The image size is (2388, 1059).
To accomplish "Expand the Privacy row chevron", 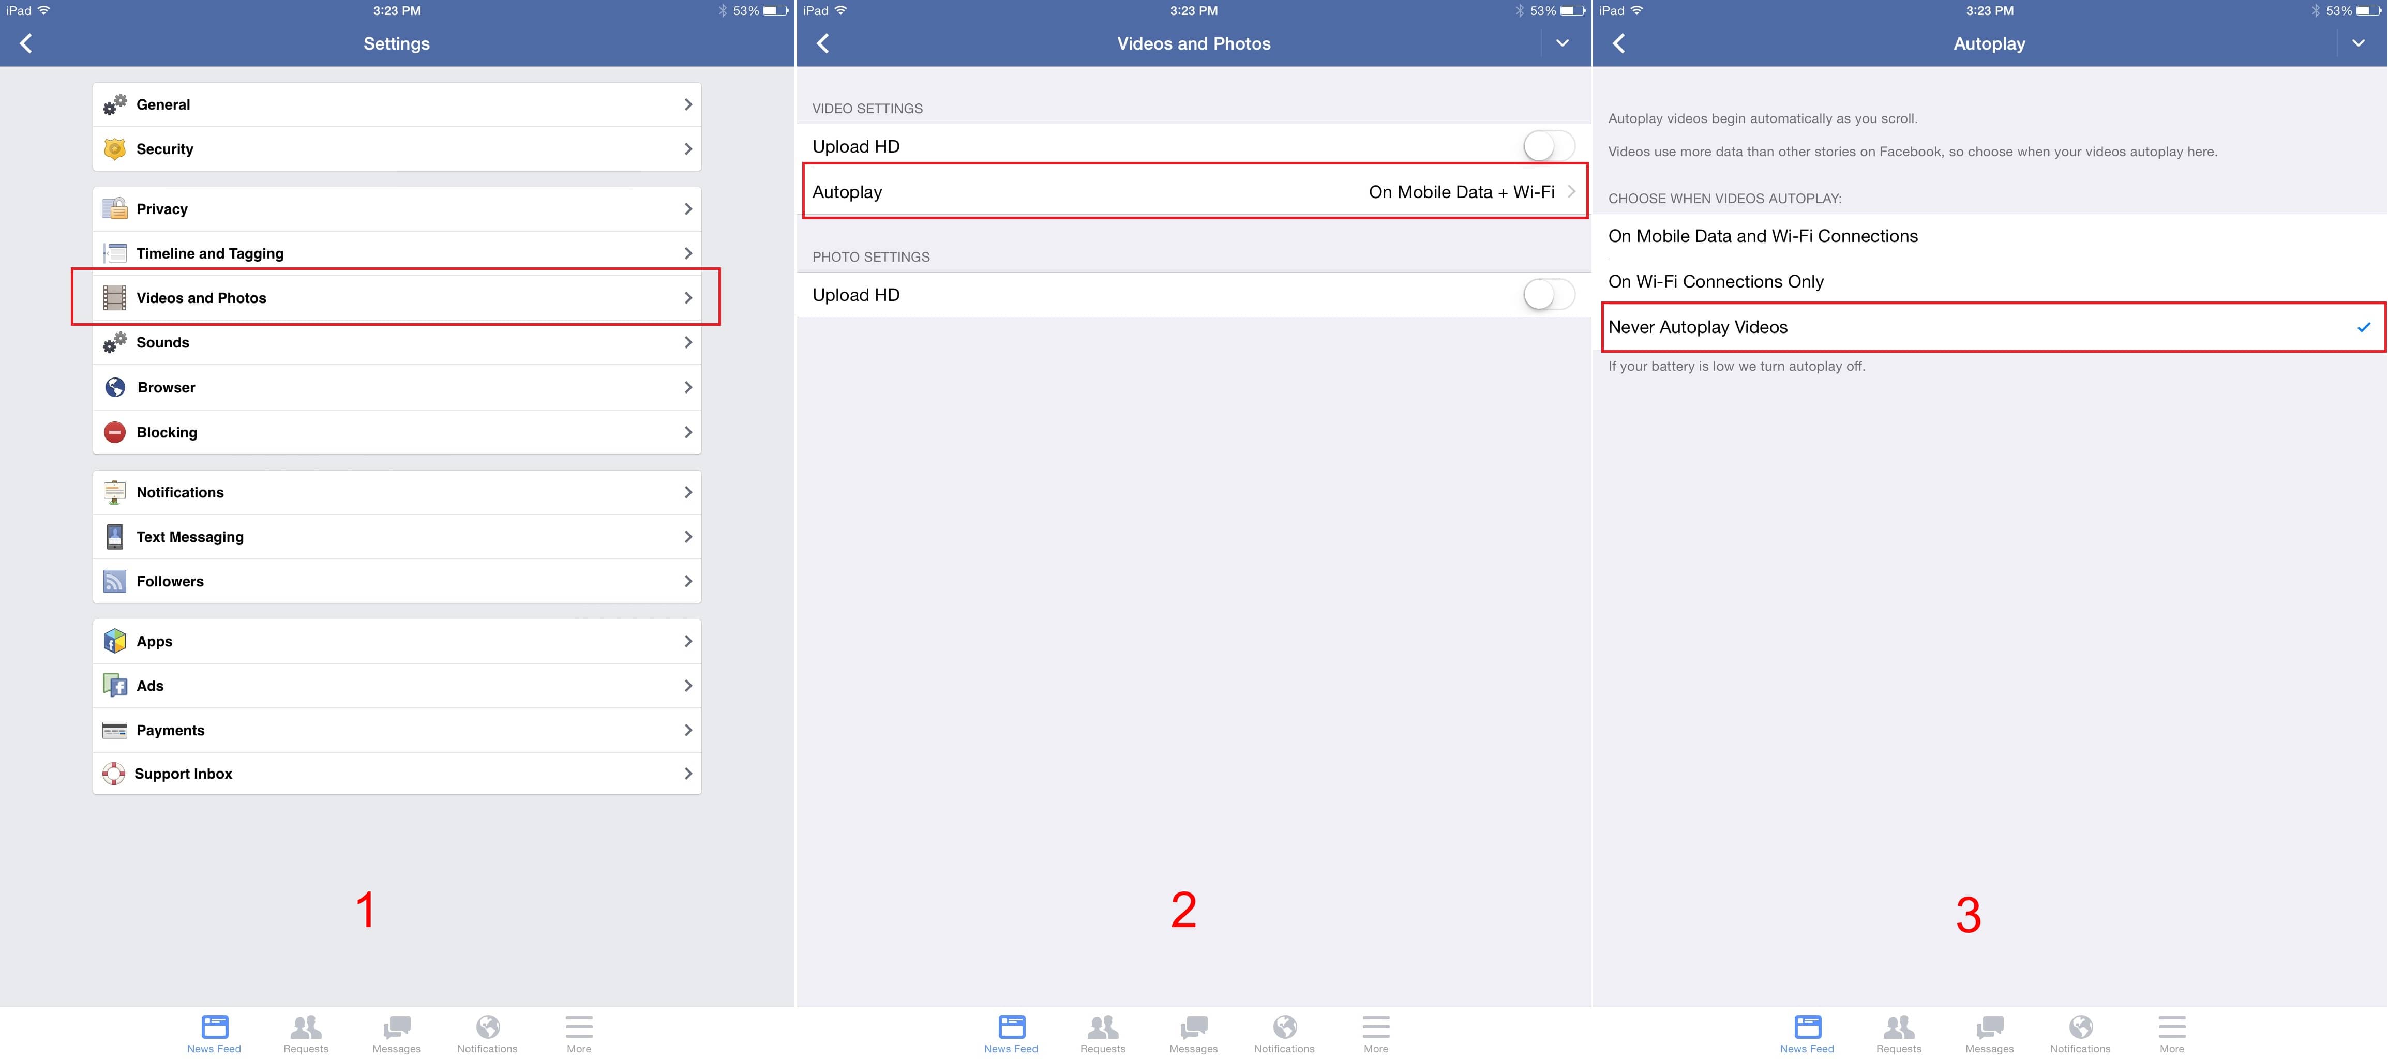I will [x=688, y=208].
